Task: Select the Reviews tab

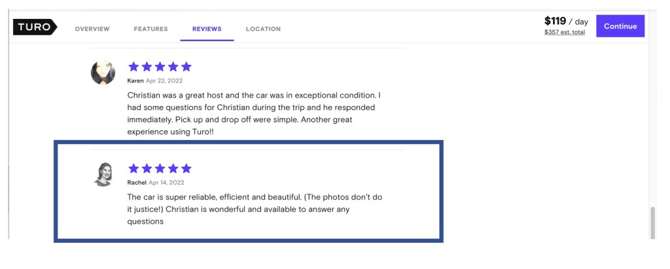Action: 207,29
